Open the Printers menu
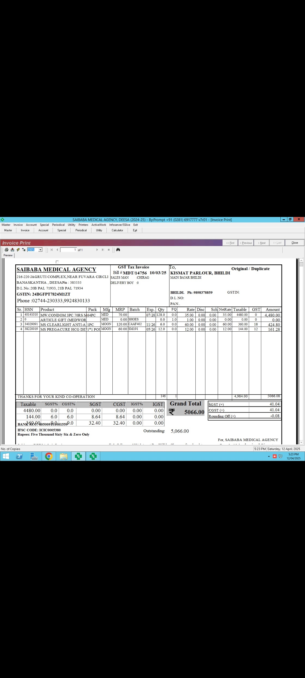The height and width of the screenshot is (678, 305). pyautogui.click(x=83, y=225)
